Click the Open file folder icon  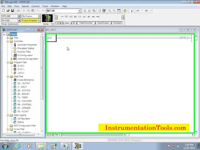(x=8, y=11)
